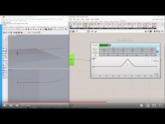Switch to theater mode
This screenshot has height=124, width=165.
(154, 105)
